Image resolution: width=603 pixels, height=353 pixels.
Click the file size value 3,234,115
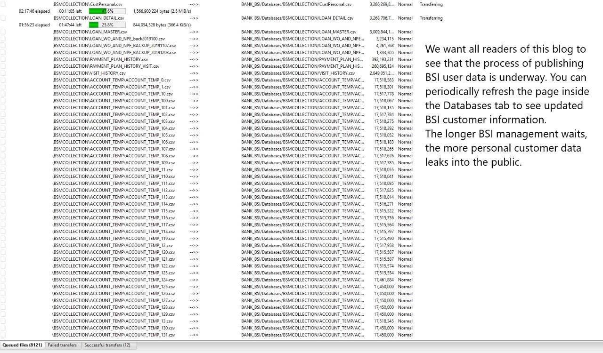385,39
